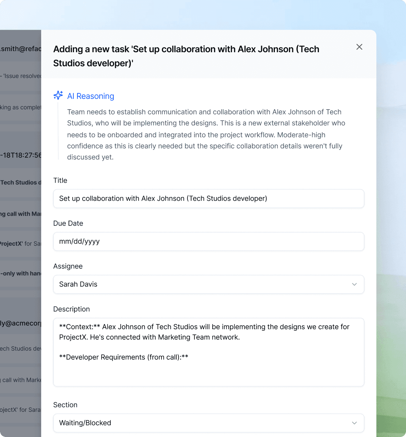Click the AI Reasoning sparkle icon
The height and width of the screenshot is (437, 406).
[58, 95]
